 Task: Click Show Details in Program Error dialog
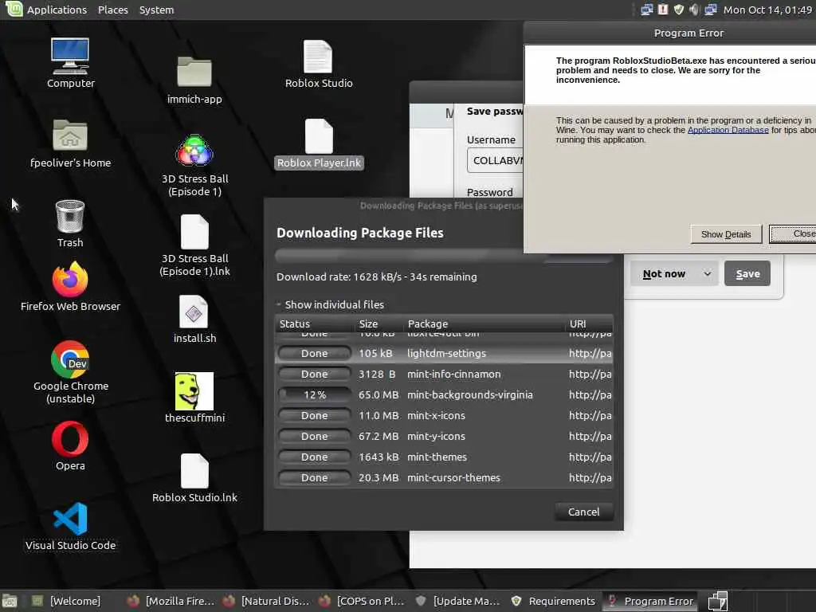[x=726, y=234]
